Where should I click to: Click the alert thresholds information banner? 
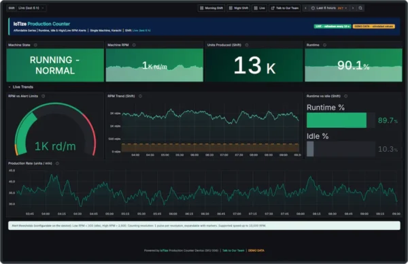pyautogui.click(x=204, y=225)
